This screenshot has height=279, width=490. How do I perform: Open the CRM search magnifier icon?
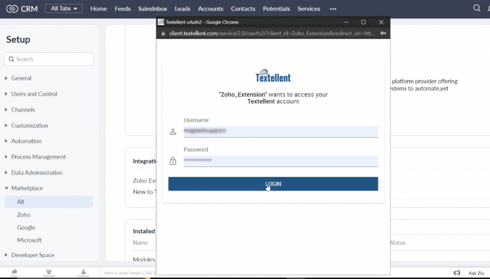(x=477, y=8)
